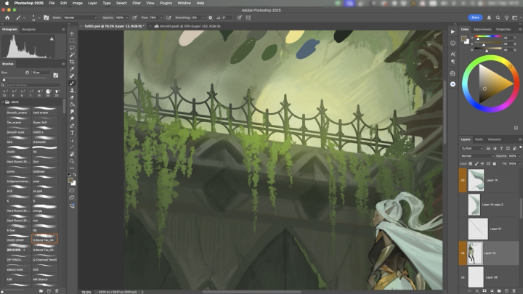The width and height of the screenshot is (523, 294).
Task: Switch to the Channels tab
Action: coord(495,139)
